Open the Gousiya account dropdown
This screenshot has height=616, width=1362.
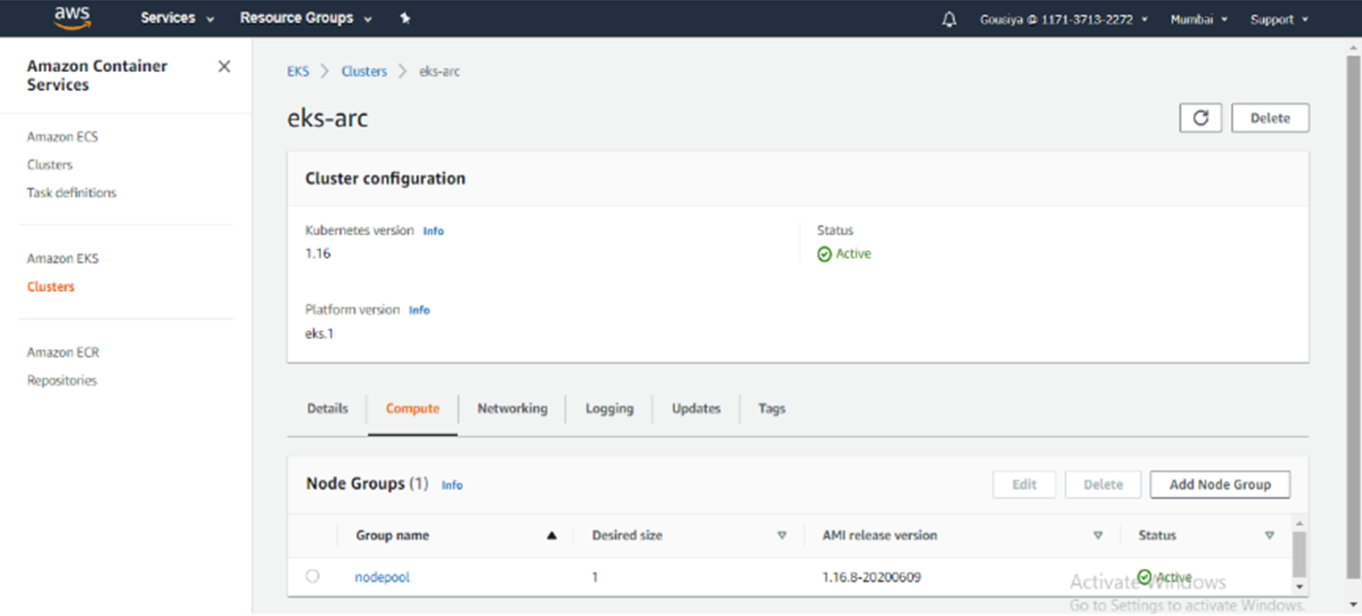(x=1063, y=19)
